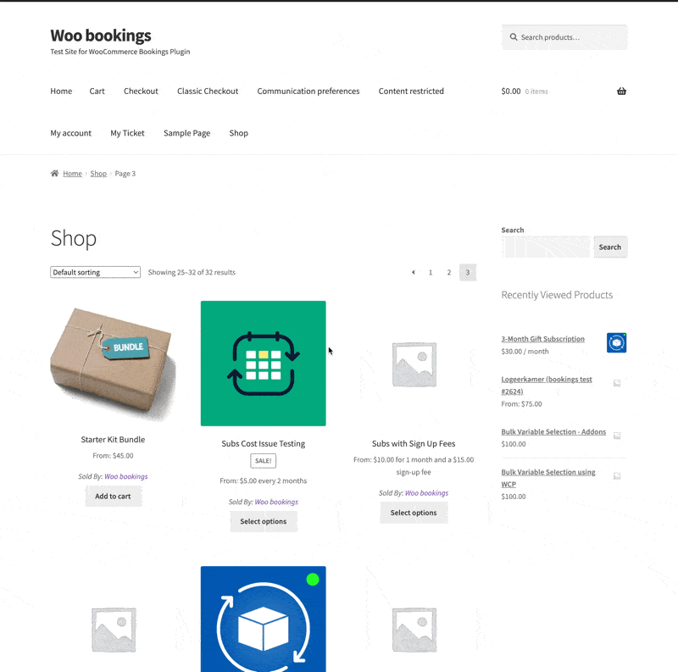Open 3-Month Gift Subscription link
Screen dimensions: 678x672
click(x=543, y=339)
